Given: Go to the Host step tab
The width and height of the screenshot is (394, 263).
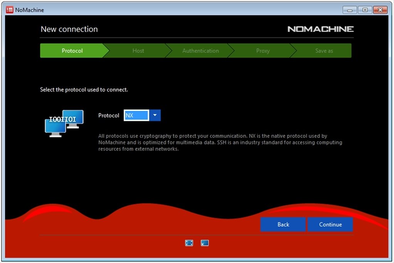Looking at the screenshot, I should [138, 51].
